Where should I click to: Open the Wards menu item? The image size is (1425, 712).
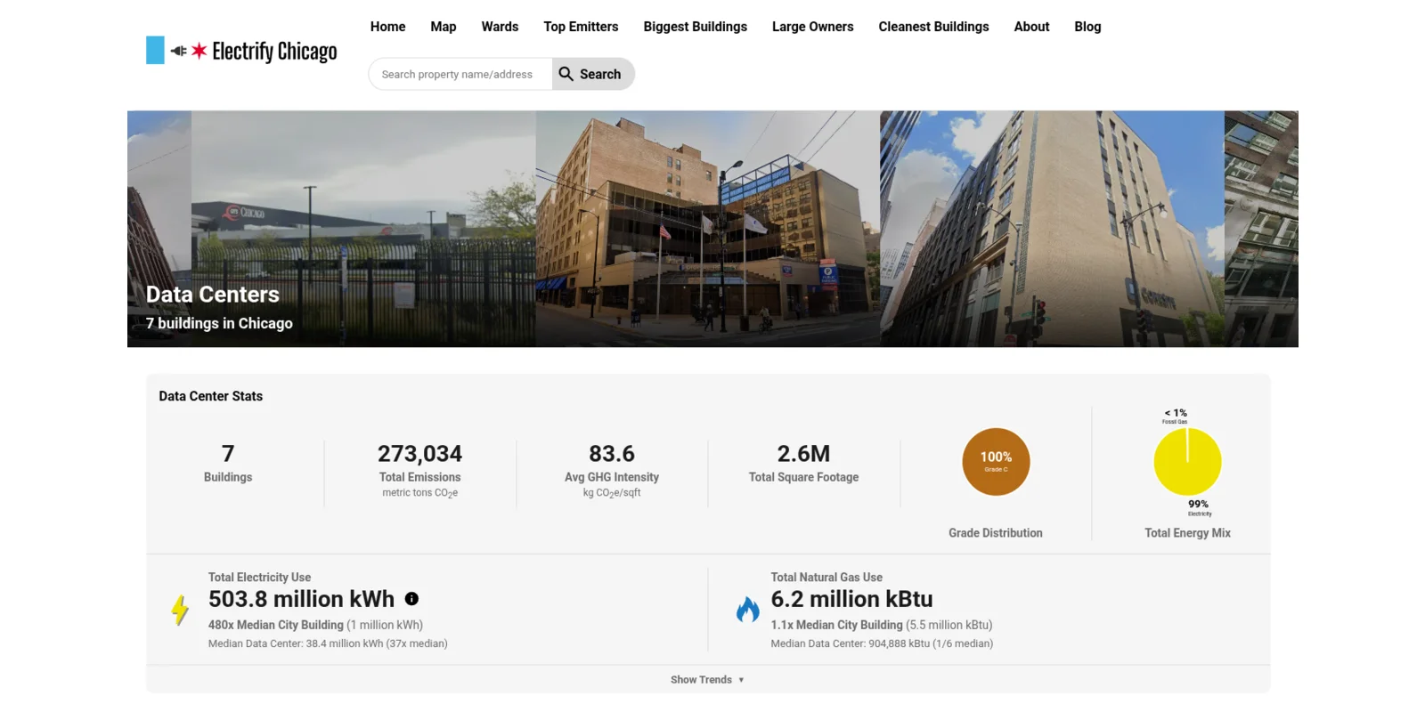(500, 27)
